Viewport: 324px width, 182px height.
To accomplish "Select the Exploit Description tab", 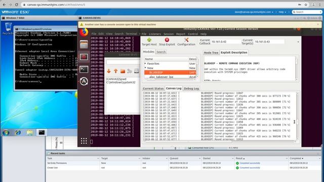I will pyautogui.click(x=234, y=53).
